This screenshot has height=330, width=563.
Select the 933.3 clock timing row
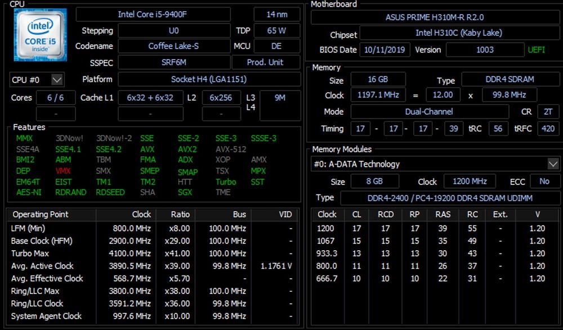tap(435, 253)
